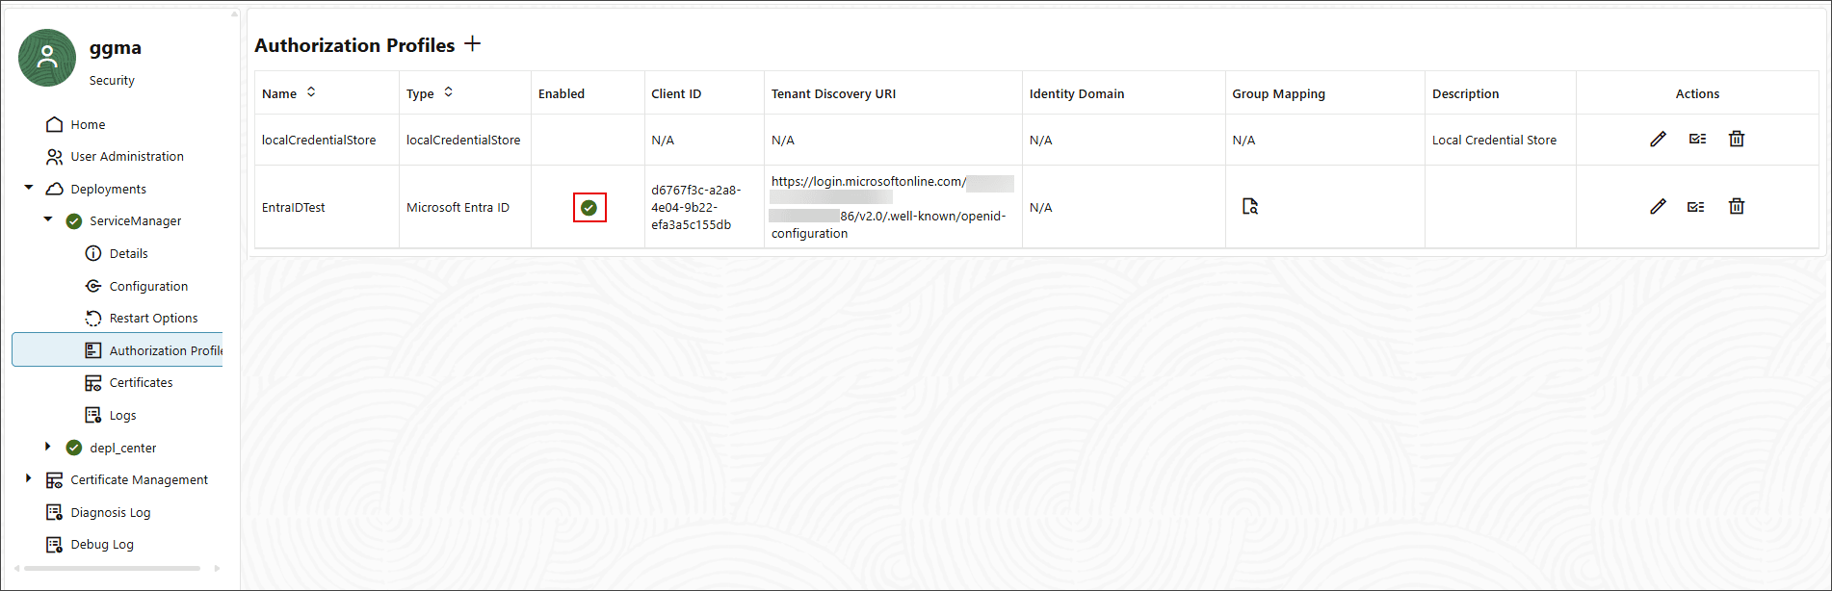Click the Certificates icon under ServiceManager
Screen dimensions: 1832x591
(x=93, y=383)
